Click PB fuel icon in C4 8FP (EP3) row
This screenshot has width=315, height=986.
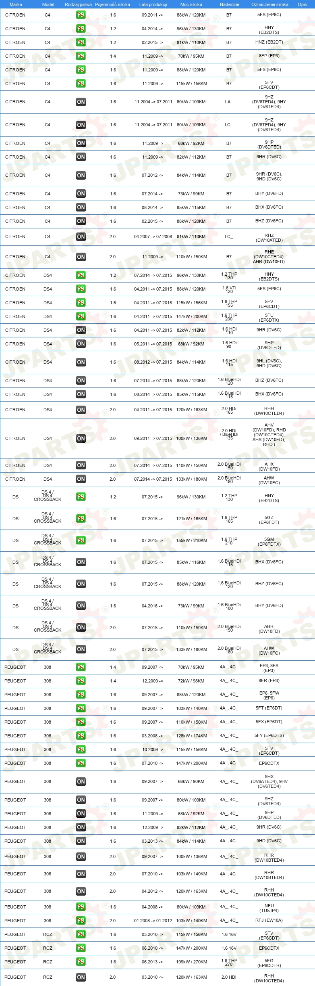[x=81, y=56]
